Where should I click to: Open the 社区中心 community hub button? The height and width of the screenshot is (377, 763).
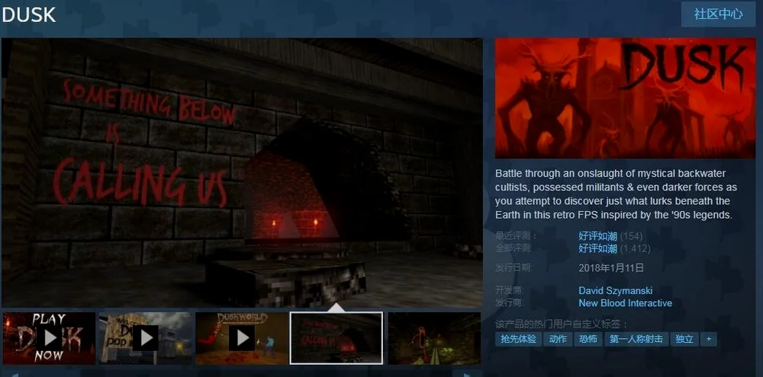point(718,14)
